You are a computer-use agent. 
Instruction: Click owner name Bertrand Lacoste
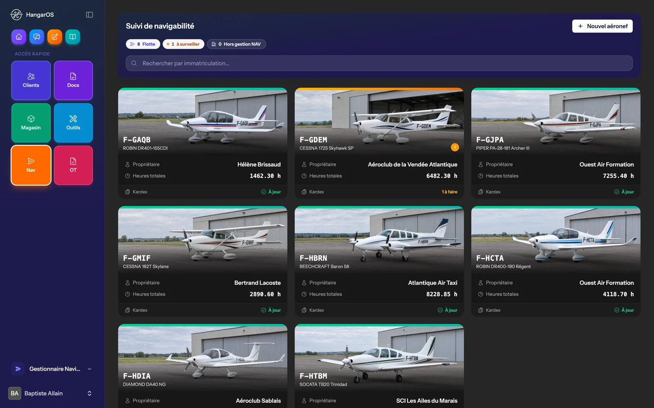pos(258,283)
